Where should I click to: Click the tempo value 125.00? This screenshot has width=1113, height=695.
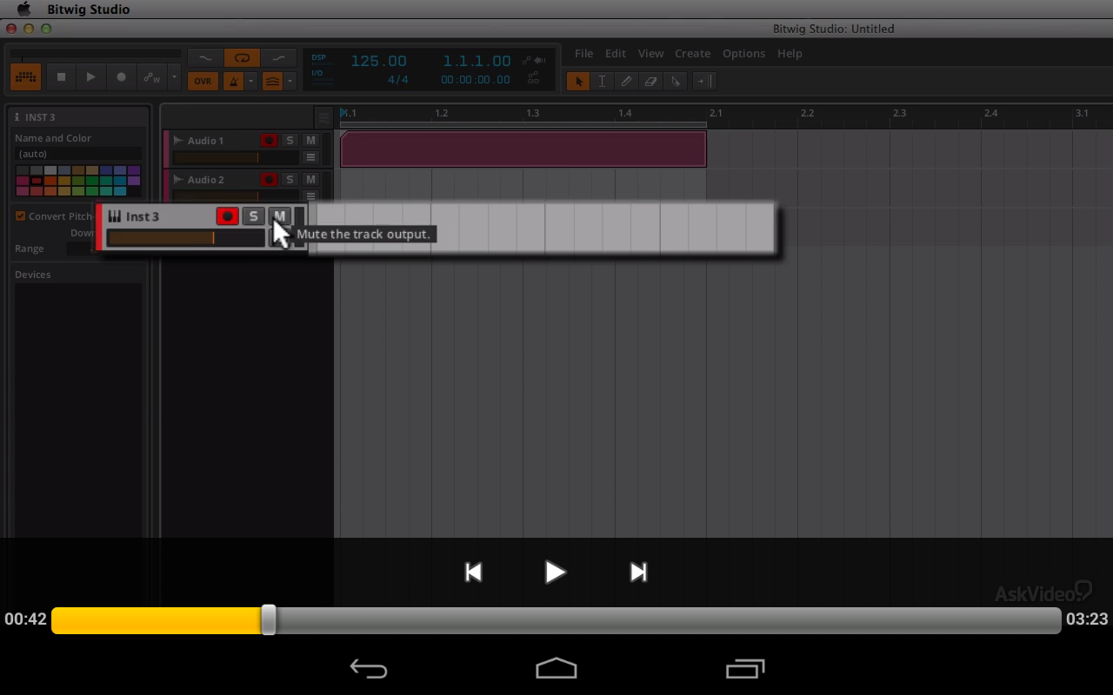point(378,61)
